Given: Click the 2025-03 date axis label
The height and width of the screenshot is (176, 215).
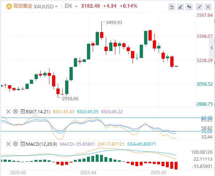Looking at the screenshot, I should click(18, 173).
